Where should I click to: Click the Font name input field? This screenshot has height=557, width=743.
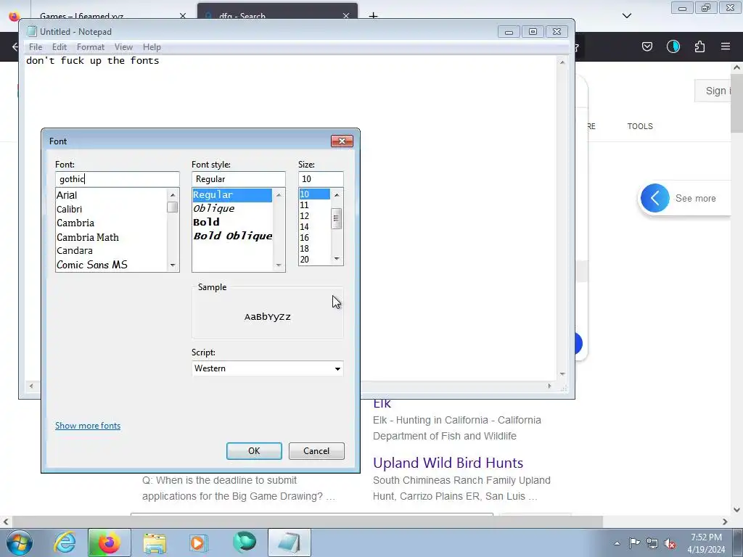click(117, 179)
